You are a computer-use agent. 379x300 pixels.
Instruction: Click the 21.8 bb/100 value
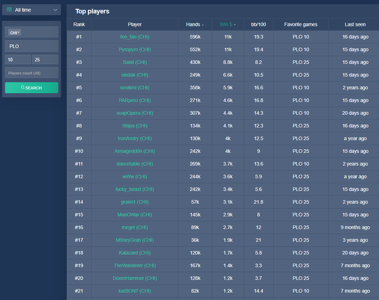point(258,202)
